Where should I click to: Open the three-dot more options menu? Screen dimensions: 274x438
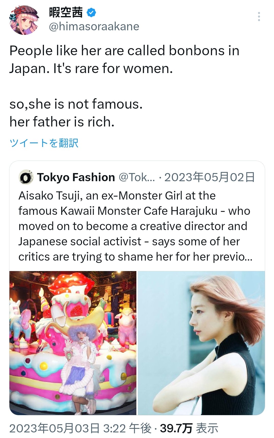259,17
